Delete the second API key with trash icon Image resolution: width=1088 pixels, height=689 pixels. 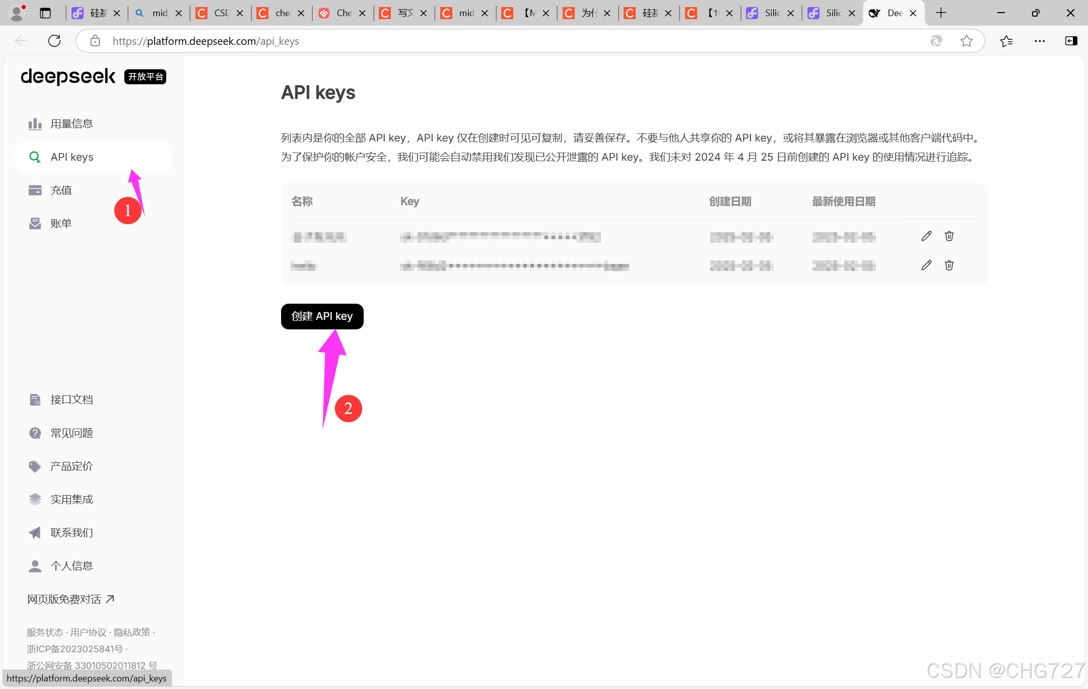point(949,265)
